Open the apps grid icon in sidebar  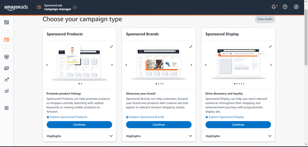click(7, 108)
